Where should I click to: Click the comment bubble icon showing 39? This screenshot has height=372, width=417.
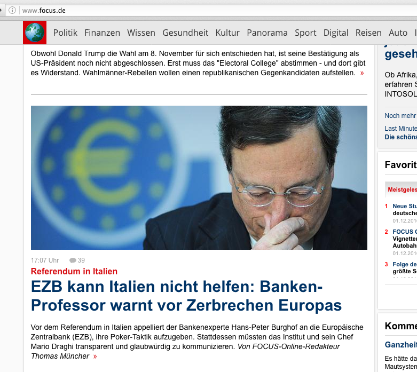73,260
